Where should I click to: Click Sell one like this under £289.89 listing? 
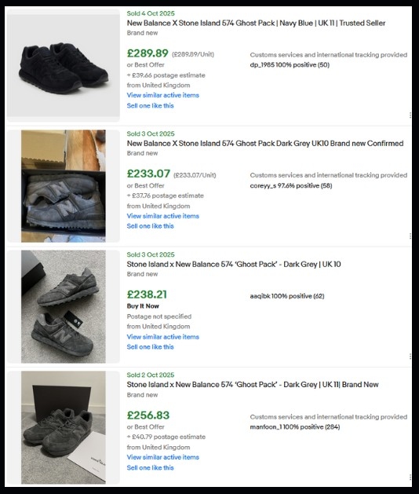pos(150,105)
